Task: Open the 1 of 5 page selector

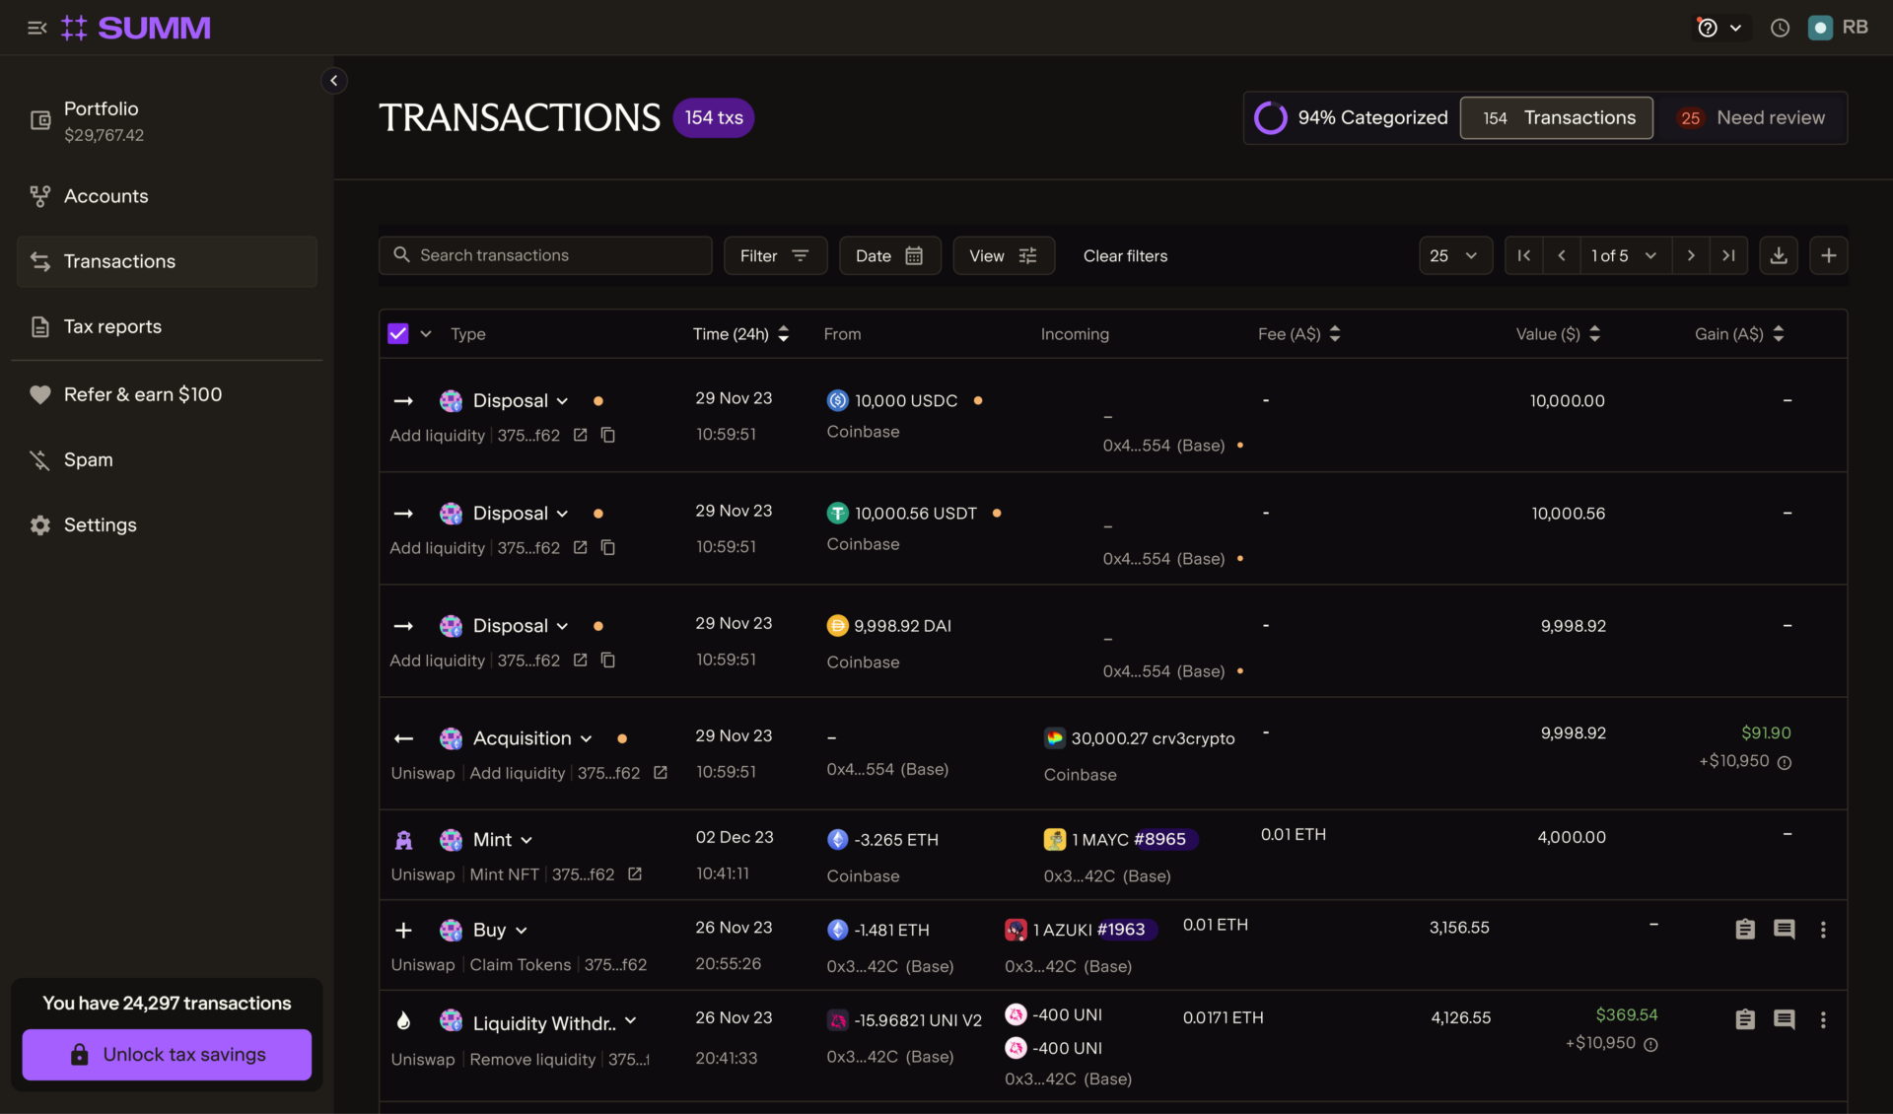Action: pyautogui.click(x=1624, y=255)
